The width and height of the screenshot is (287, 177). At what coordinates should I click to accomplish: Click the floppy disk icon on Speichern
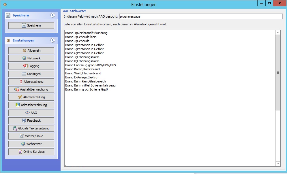click(24, 26)
